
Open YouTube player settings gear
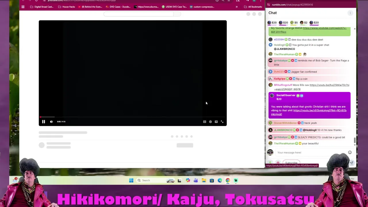210,122
